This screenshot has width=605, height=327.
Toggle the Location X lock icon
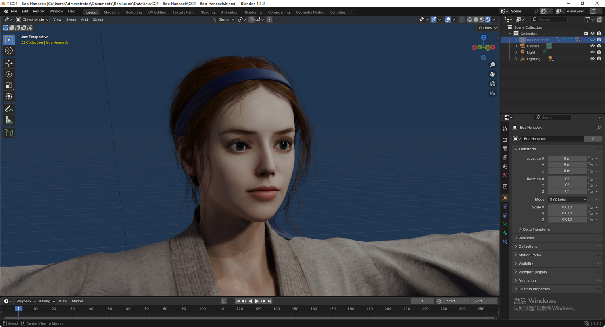(x=590, y=158)
